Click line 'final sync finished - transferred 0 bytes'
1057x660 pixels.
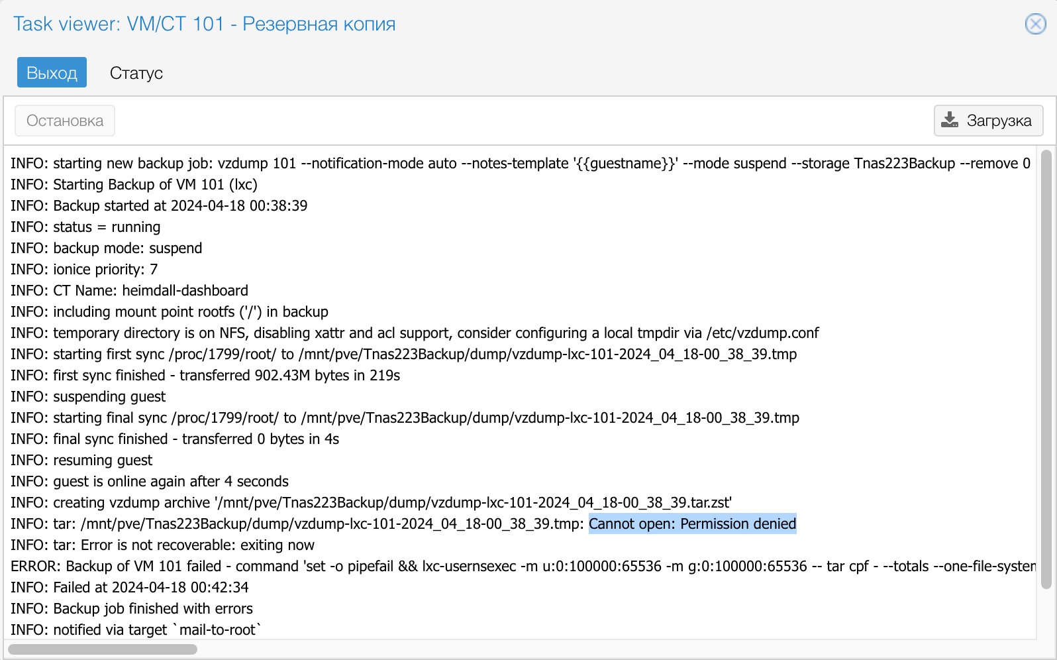click(175, 439)
